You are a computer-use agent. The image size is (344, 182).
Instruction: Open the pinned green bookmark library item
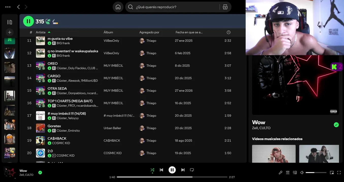tap(10, 40)
